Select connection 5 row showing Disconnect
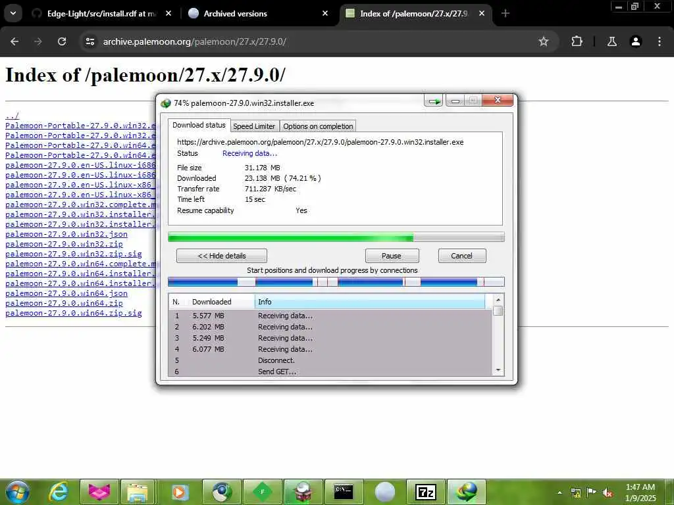 click(x=331, y=360)
